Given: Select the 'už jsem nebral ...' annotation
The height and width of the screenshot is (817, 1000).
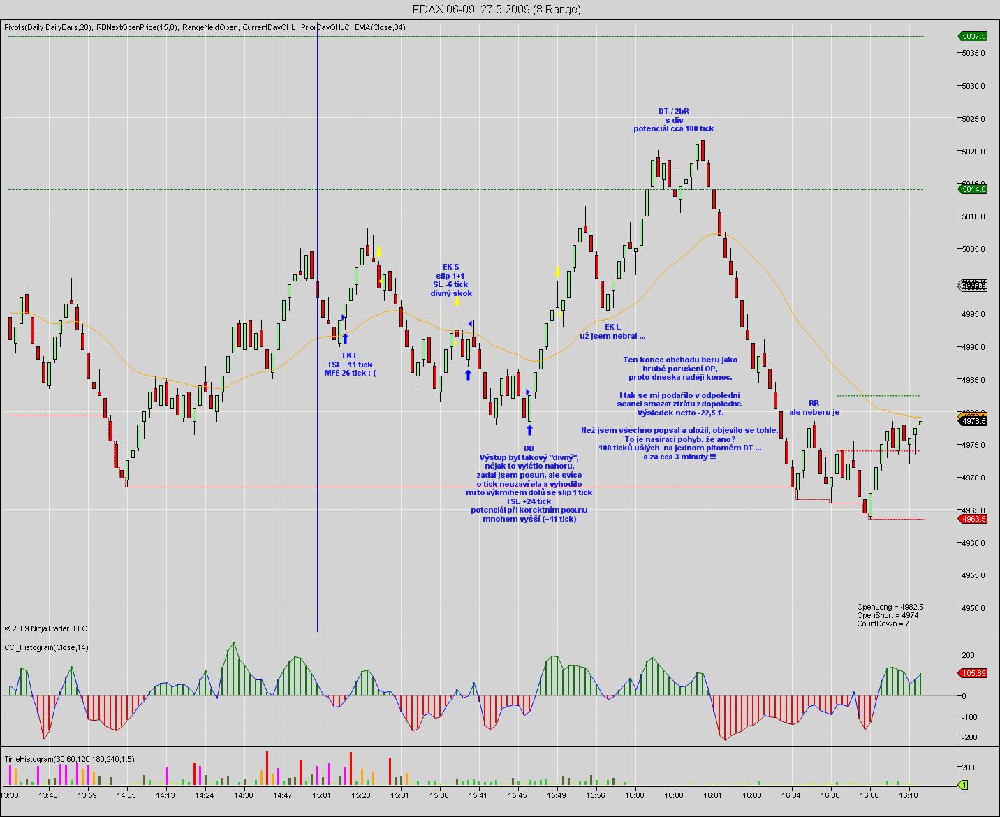Looking at the screenshot, I should point(612,336).
